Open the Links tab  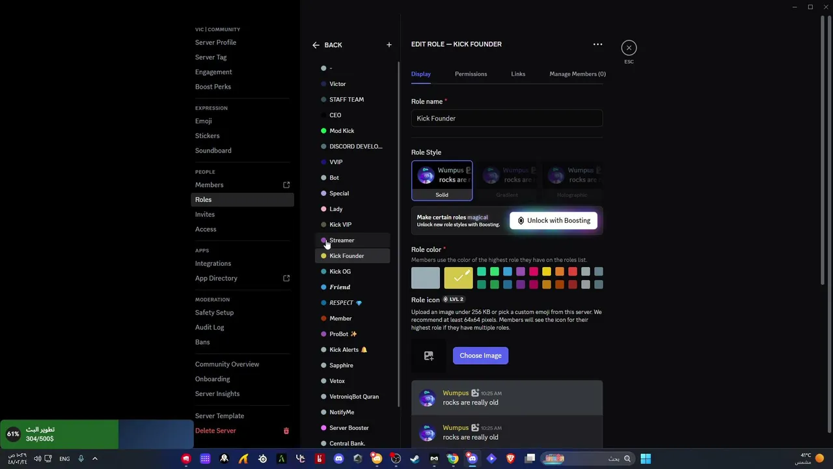[x=518, y=74]
